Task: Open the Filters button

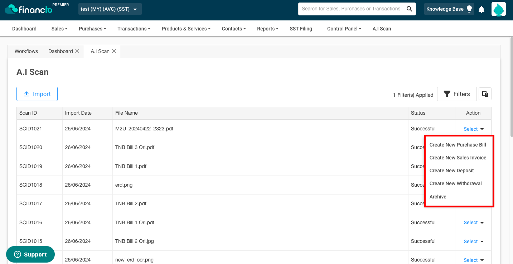Action: [x=457, y=94]
